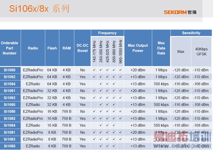The width and height of the screenshot is (213, 150).
Task: Click the 960-1050 MHz checkmark for Si1062
Action: click(x=121, y=77)
